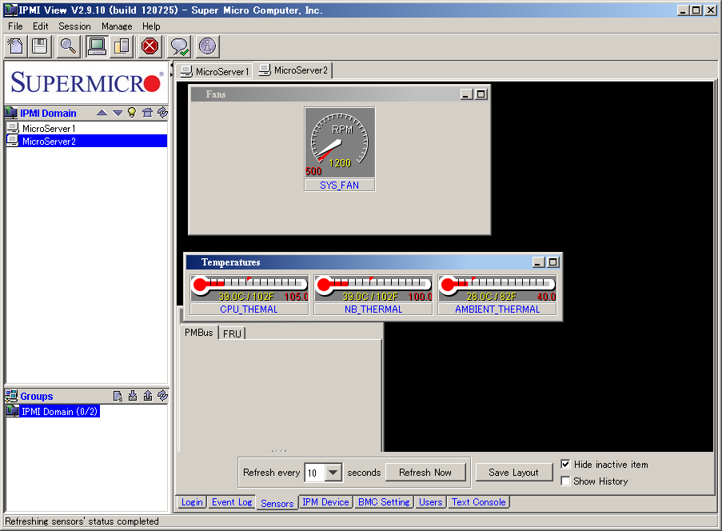Start system discovery with the magnifier icon
Image resolution: width=722 pixels, height=531 pixels.
pyautogui.click(x=67, y=46)
